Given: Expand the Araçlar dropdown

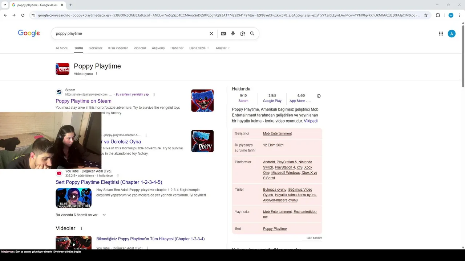Looking at the screenshot, I should tap(222, 48).
